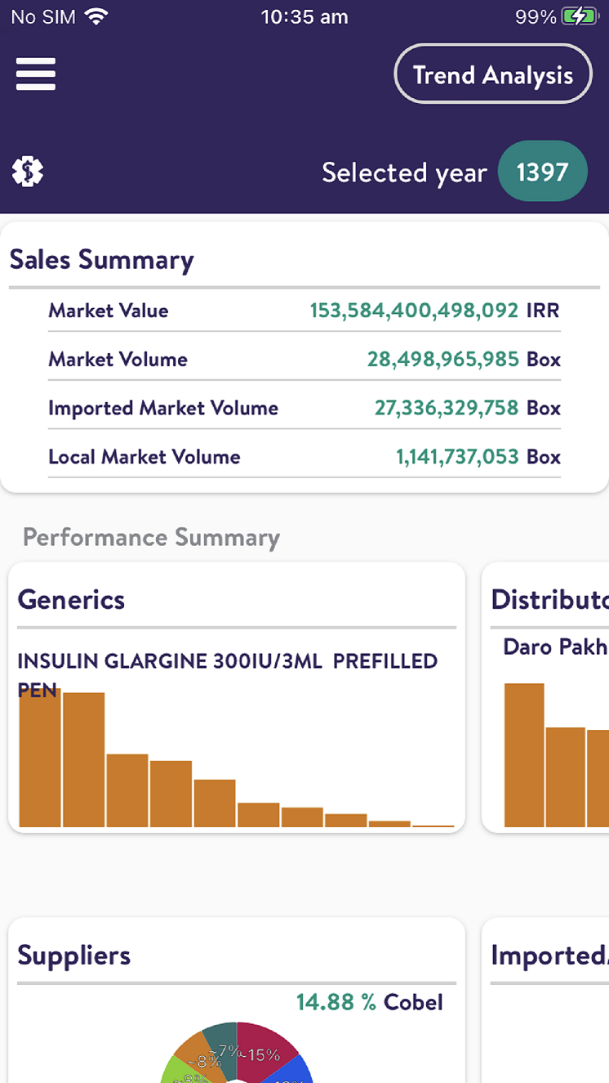
Task: Tap the 28,498,965,985 Box value
Action: click(464, 360)
